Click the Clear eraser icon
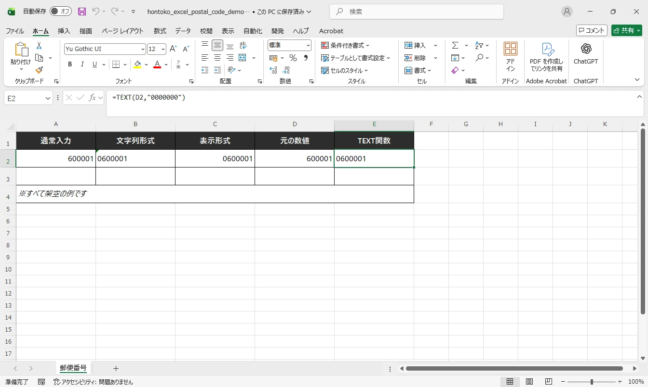This screenshot has height=387, width=648. (455, 70)
